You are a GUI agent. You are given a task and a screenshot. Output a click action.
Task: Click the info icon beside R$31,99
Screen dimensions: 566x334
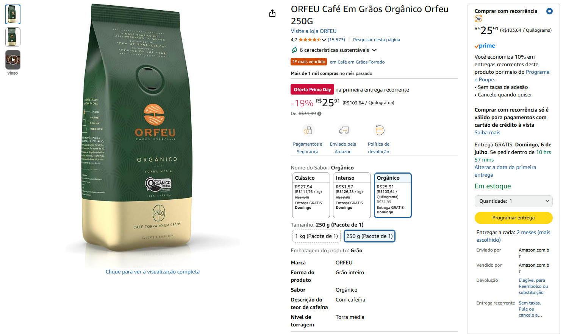319,113
